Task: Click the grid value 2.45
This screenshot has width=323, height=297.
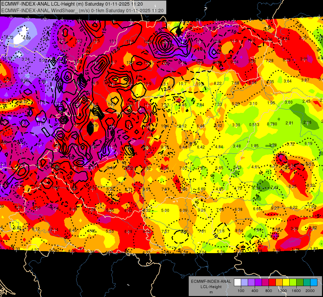Action: pos(306,101)
